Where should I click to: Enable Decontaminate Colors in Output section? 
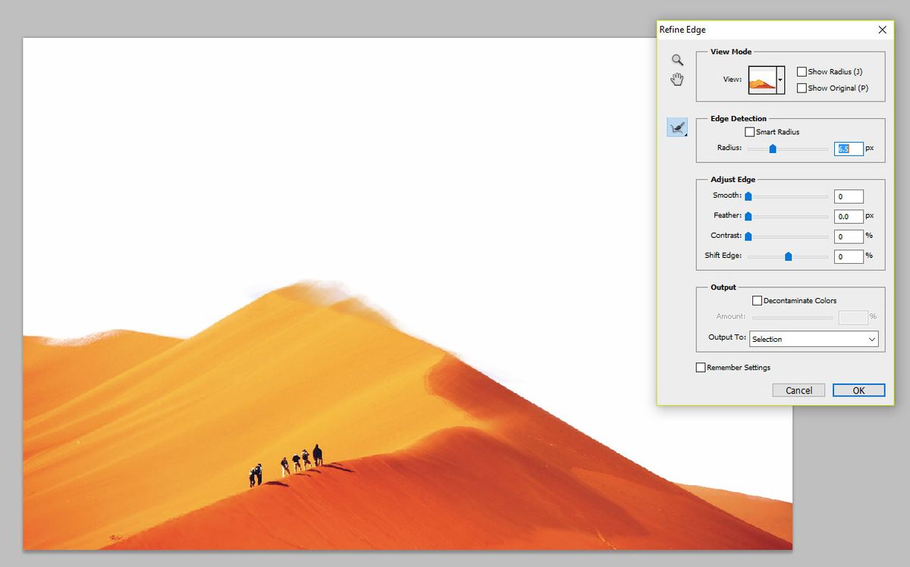[757, 300]
